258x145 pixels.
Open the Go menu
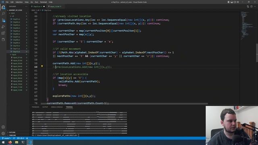(x=32, y=2)
